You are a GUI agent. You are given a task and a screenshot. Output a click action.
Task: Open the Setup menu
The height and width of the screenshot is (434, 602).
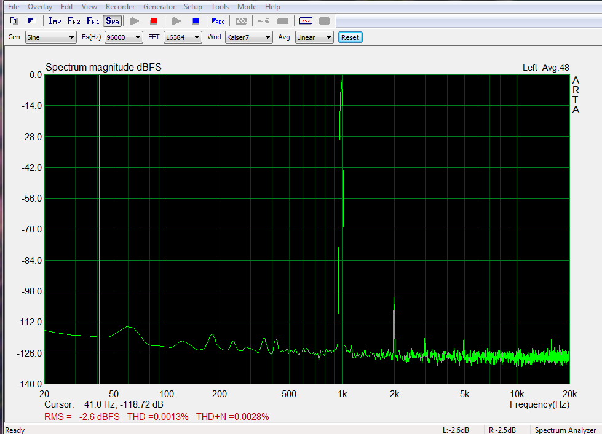[192, 7]
